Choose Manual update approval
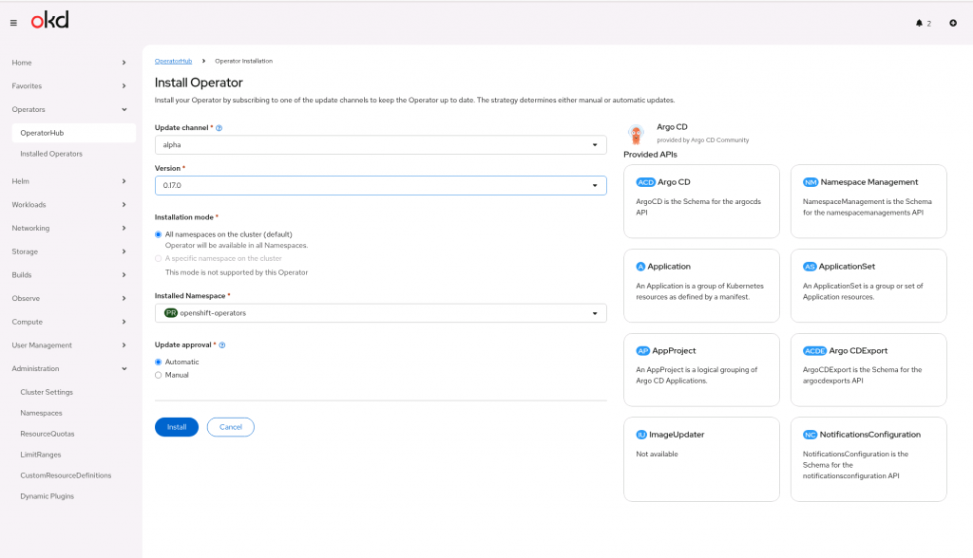 pyautogui.click(x=159, y=375)
